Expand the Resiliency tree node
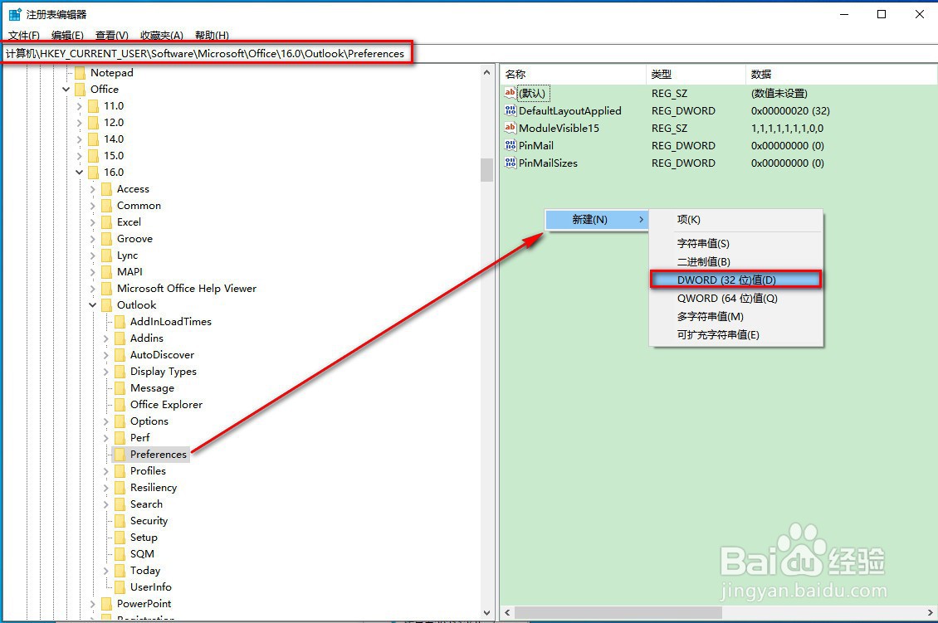Image resolution: width=938 pixels, height=623 pixels. pos(105,488)
